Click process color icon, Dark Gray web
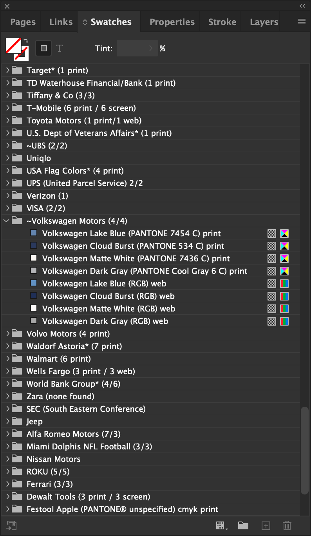This screenshot has width=311, height=536. tap(271, 322)
